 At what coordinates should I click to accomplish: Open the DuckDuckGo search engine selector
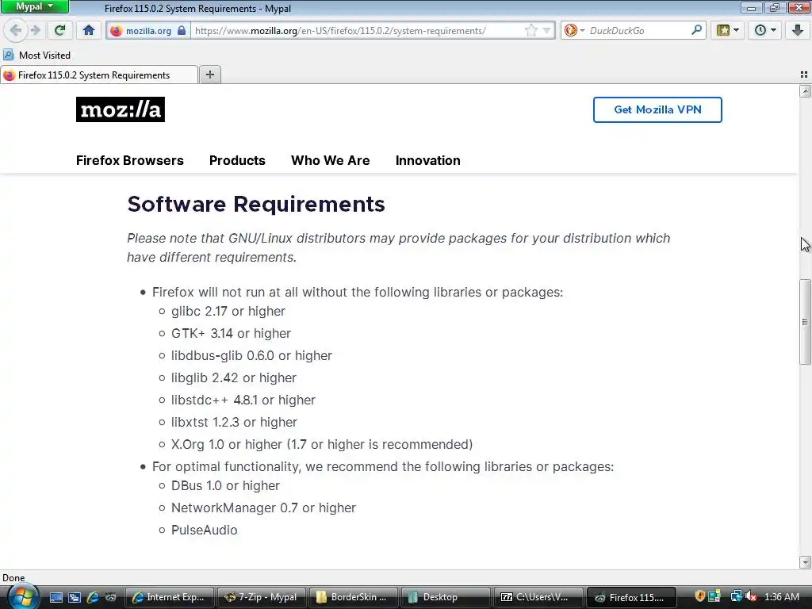[x=574, y=31]
